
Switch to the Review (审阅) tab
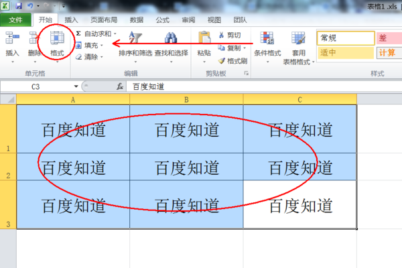pos(188,19)
